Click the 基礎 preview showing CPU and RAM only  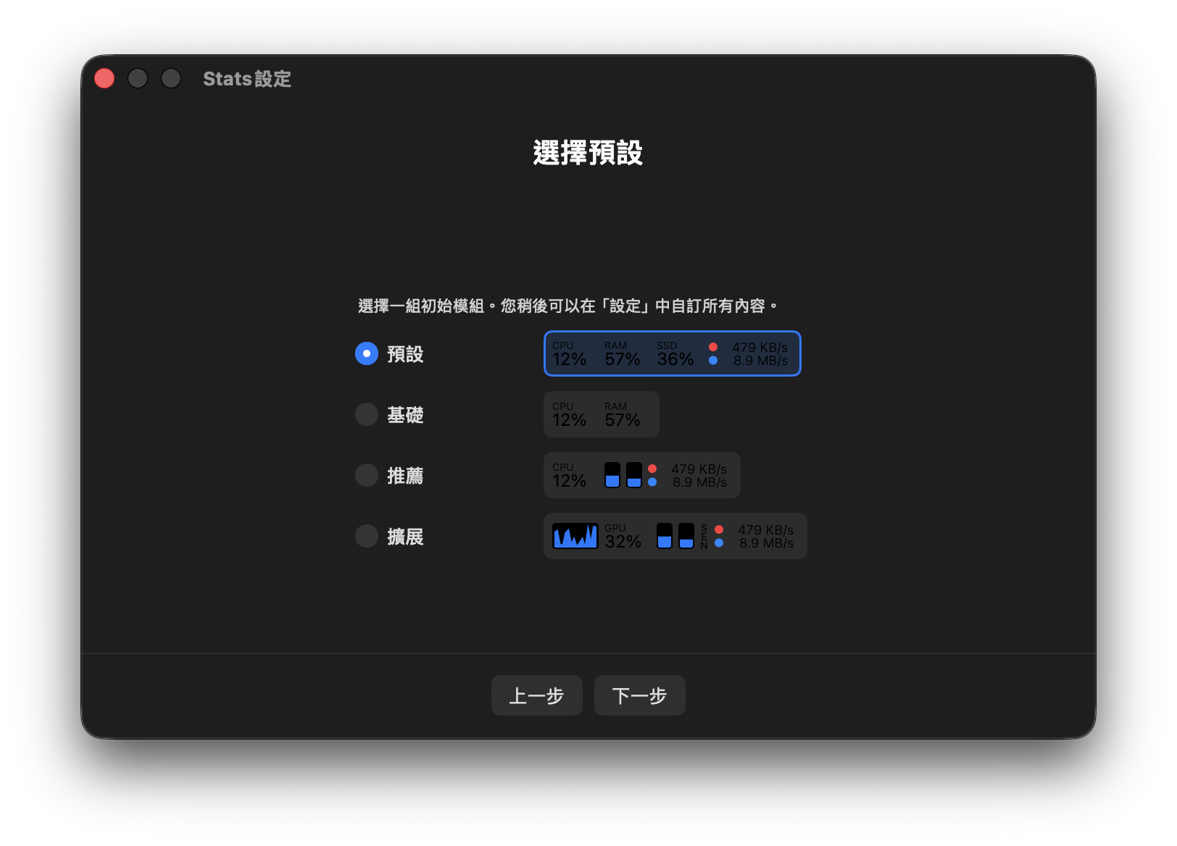(602, 414)
